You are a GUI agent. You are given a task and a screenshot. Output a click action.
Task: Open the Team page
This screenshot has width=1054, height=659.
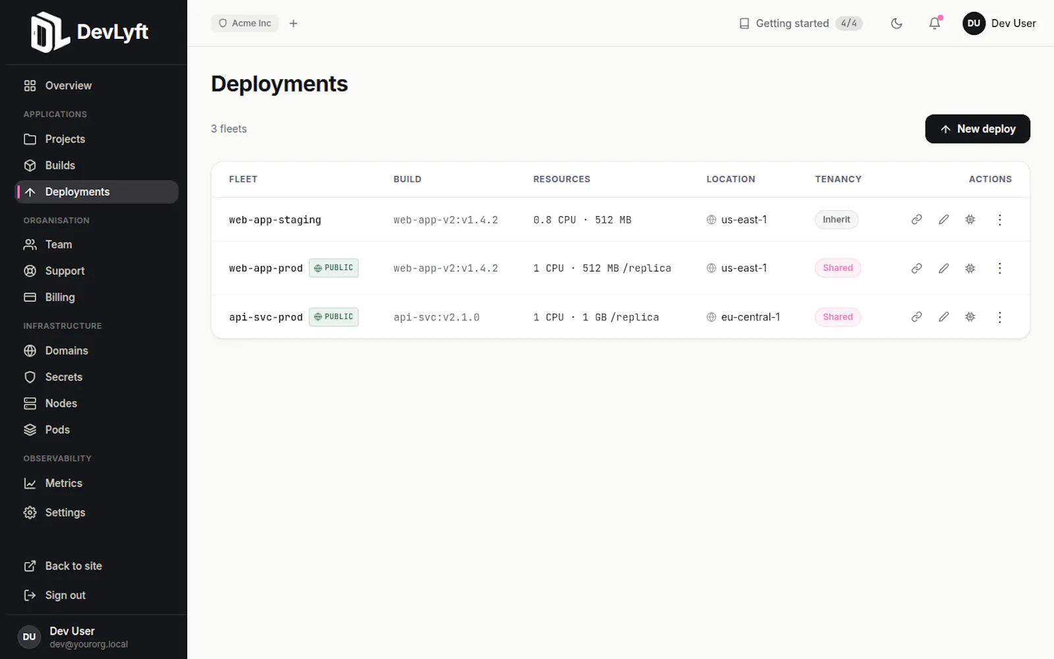[97, 244]
